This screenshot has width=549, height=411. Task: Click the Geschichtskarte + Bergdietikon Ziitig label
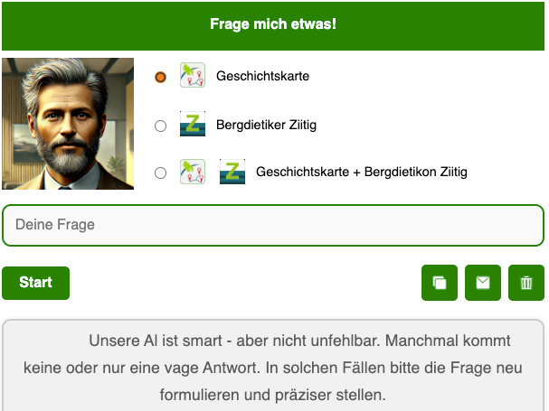362,172
